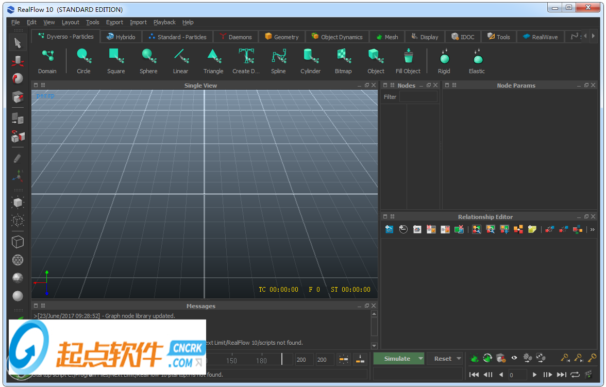This screenshot has width=606, height=387.
Task: Click the timeline at frame 150
Action: point(232,360)
